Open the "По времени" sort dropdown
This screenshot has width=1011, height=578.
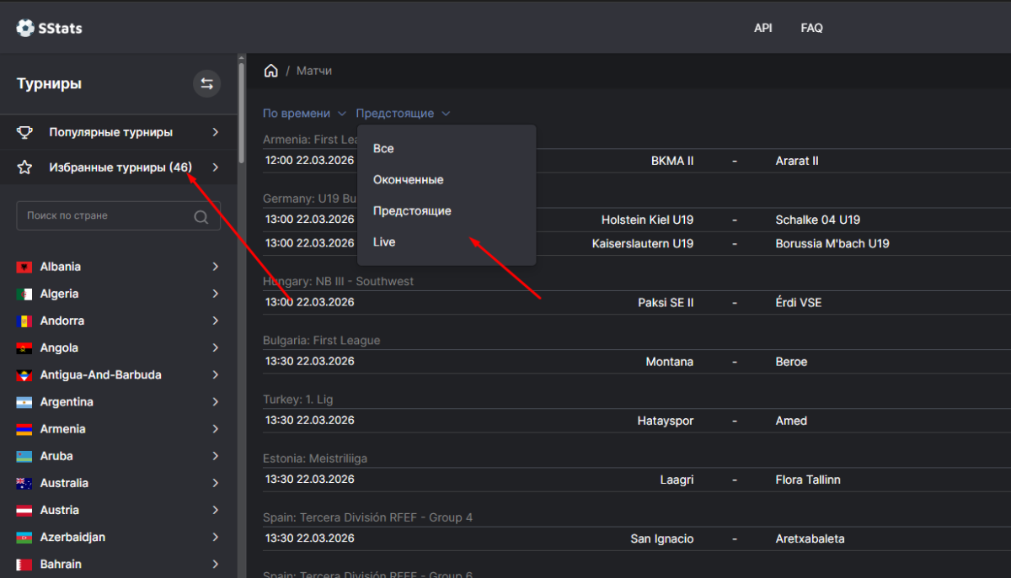pos(304,113)
